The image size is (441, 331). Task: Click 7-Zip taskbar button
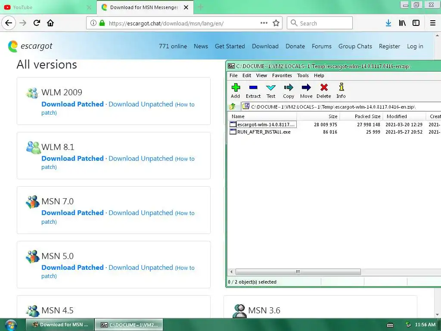(x=129, y=325)
